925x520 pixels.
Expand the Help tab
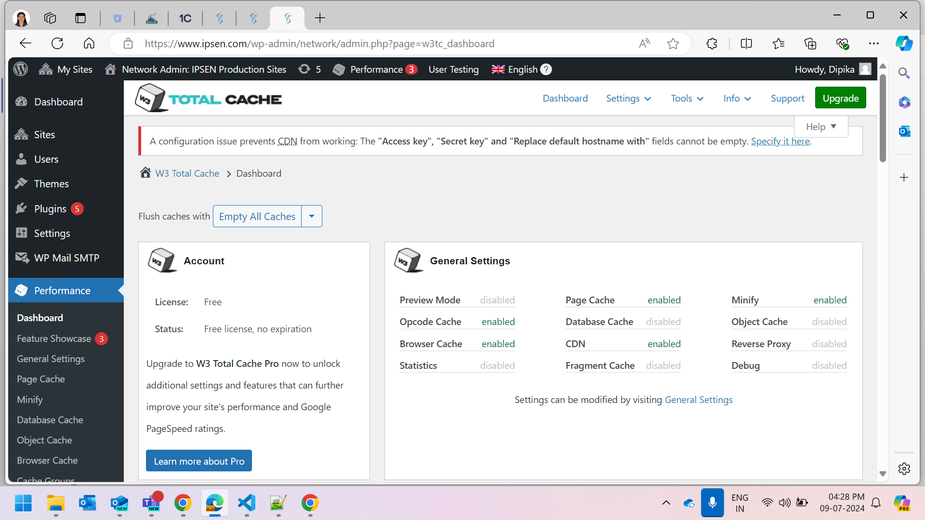821,127
